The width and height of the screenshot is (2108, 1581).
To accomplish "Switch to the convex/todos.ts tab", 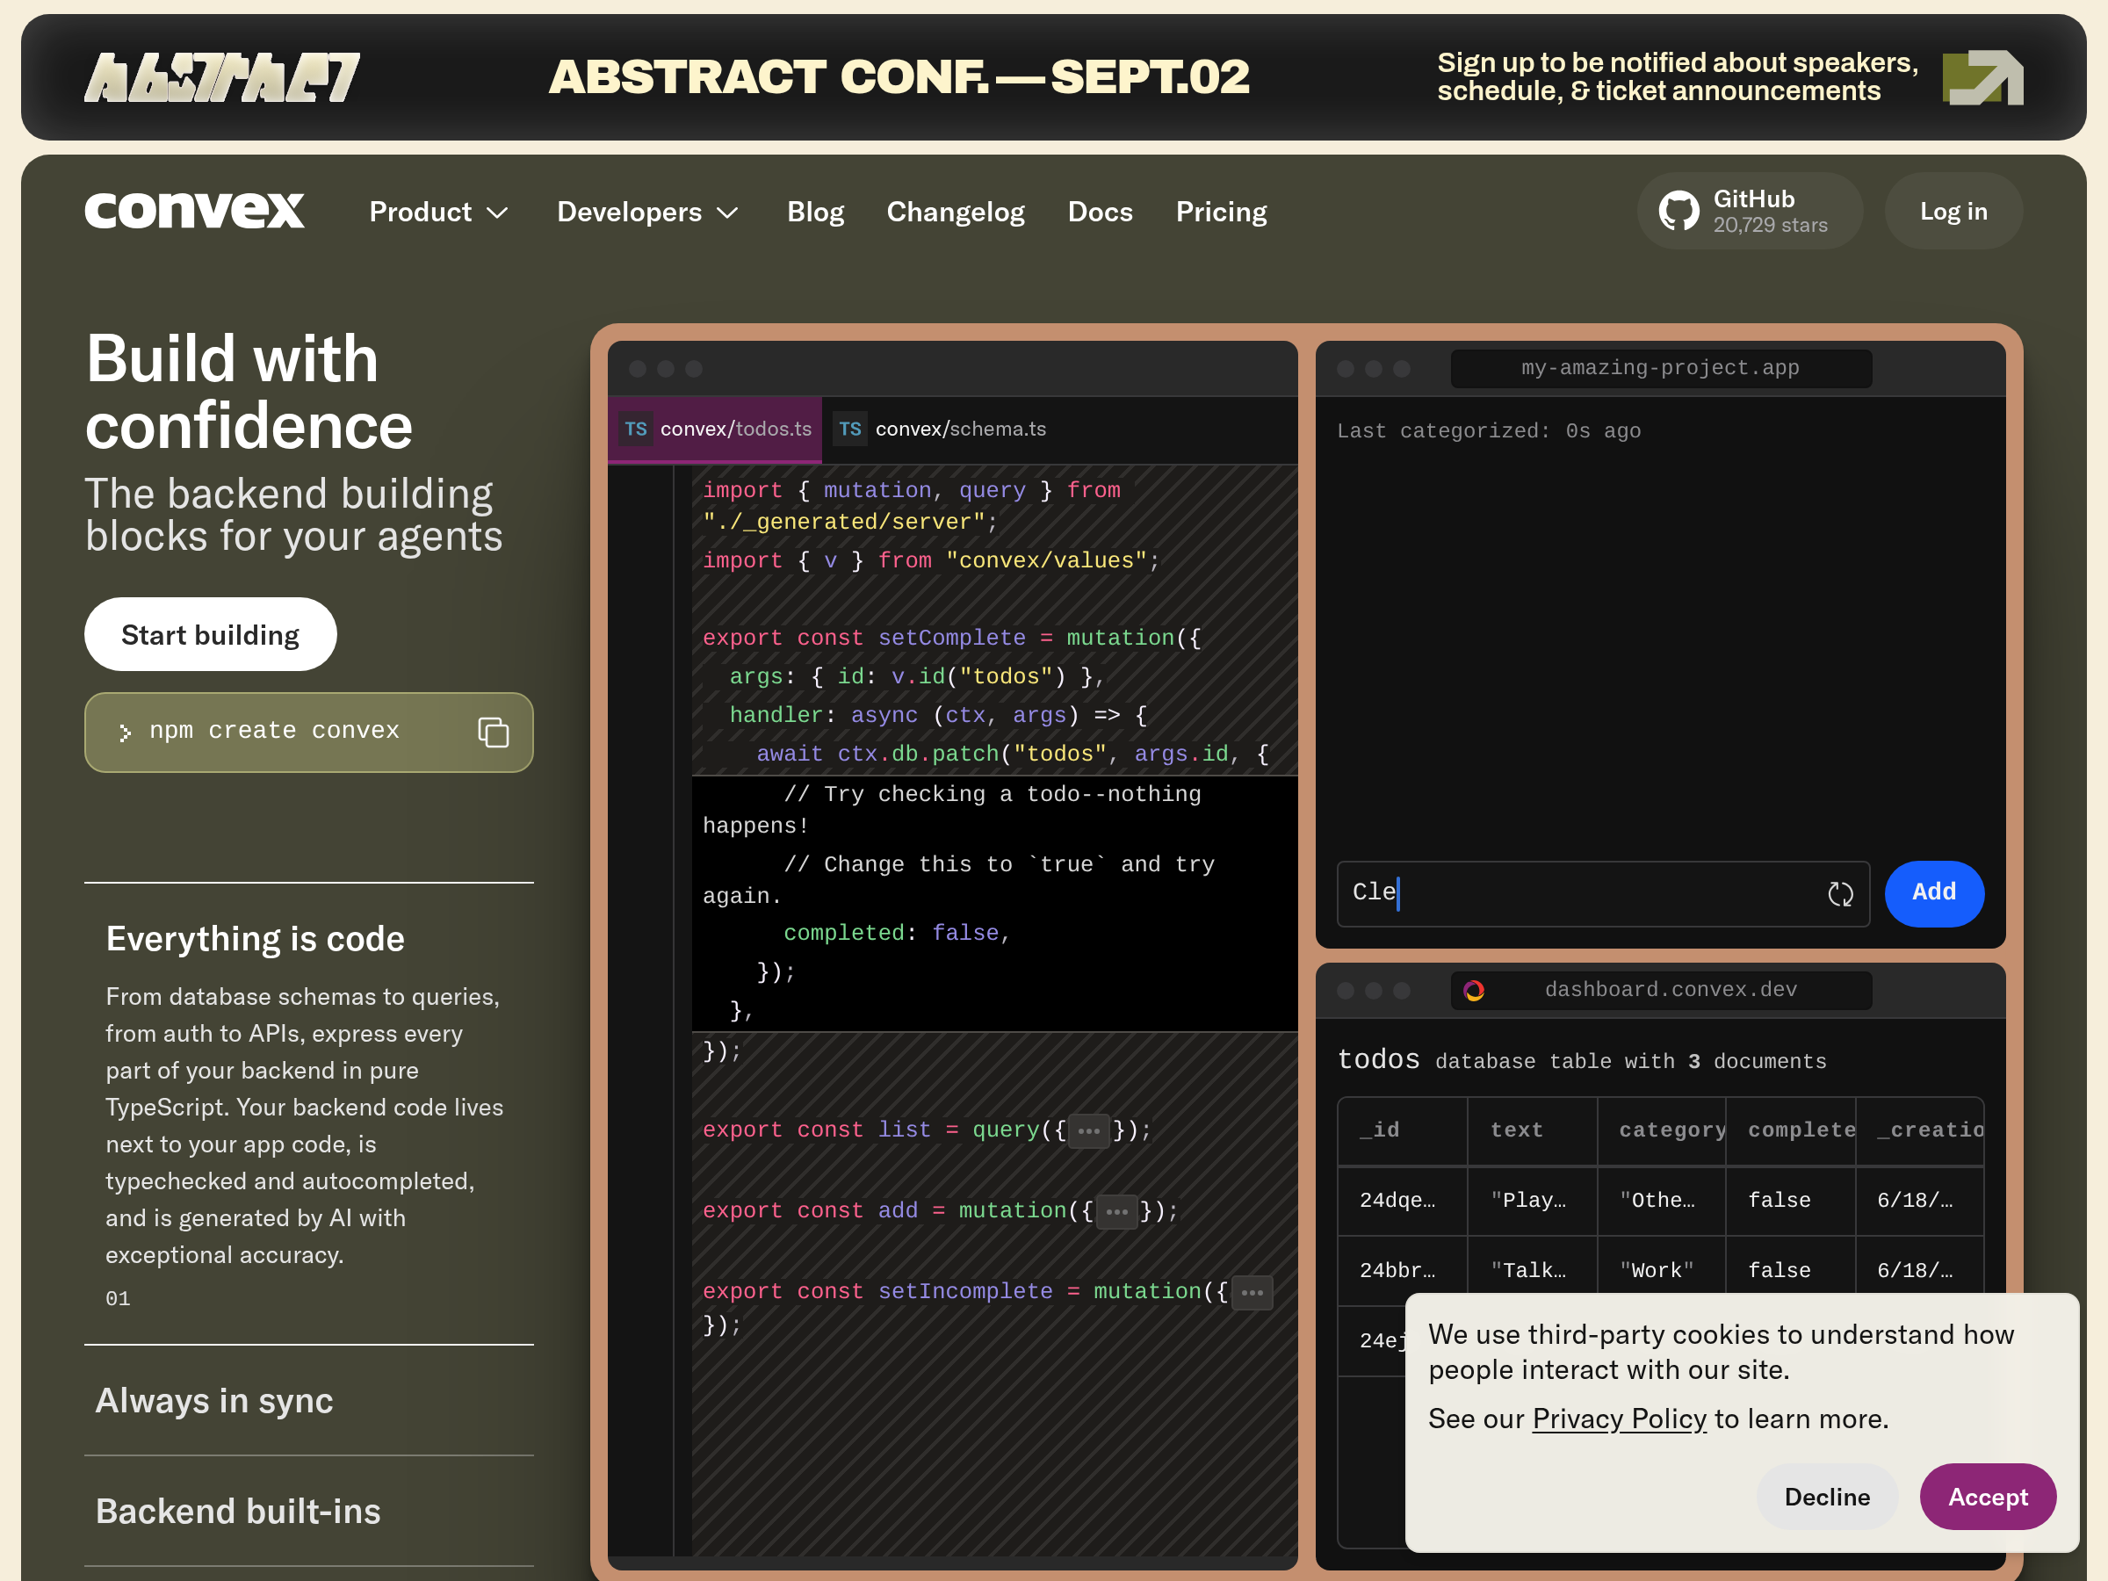I will coord(716,429).
